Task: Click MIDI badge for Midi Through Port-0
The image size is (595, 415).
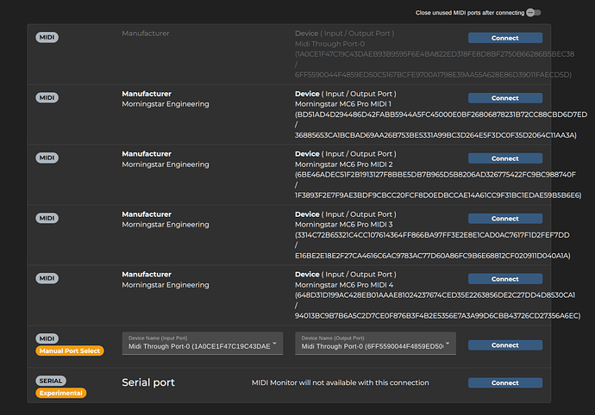Action: click(x=47, y=37)
